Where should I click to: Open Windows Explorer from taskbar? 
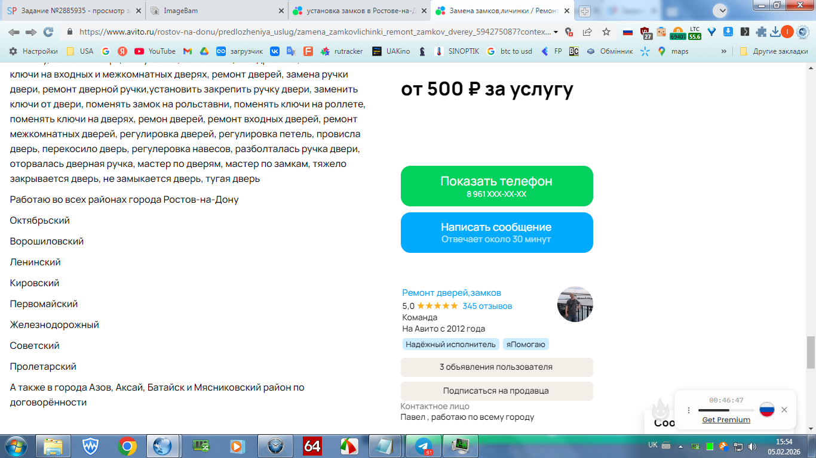click(x=53, y=445)
